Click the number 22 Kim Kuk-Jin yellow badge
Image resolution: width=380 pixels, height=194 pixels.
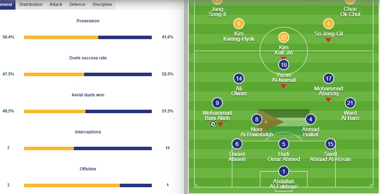tap(283, 38)
